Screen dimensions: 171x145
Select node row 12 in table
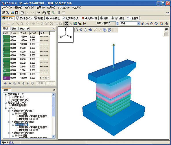point(26,78)
